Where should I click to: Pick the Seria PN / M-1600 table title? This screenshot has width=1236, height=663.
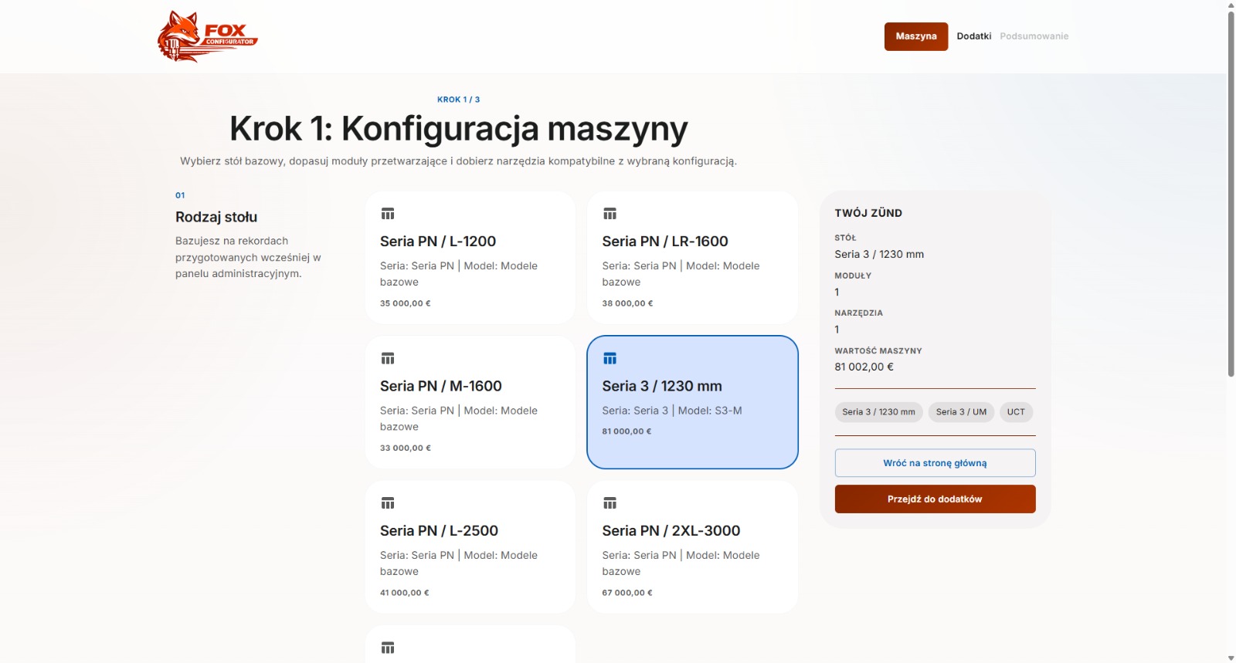pos(441,386)
